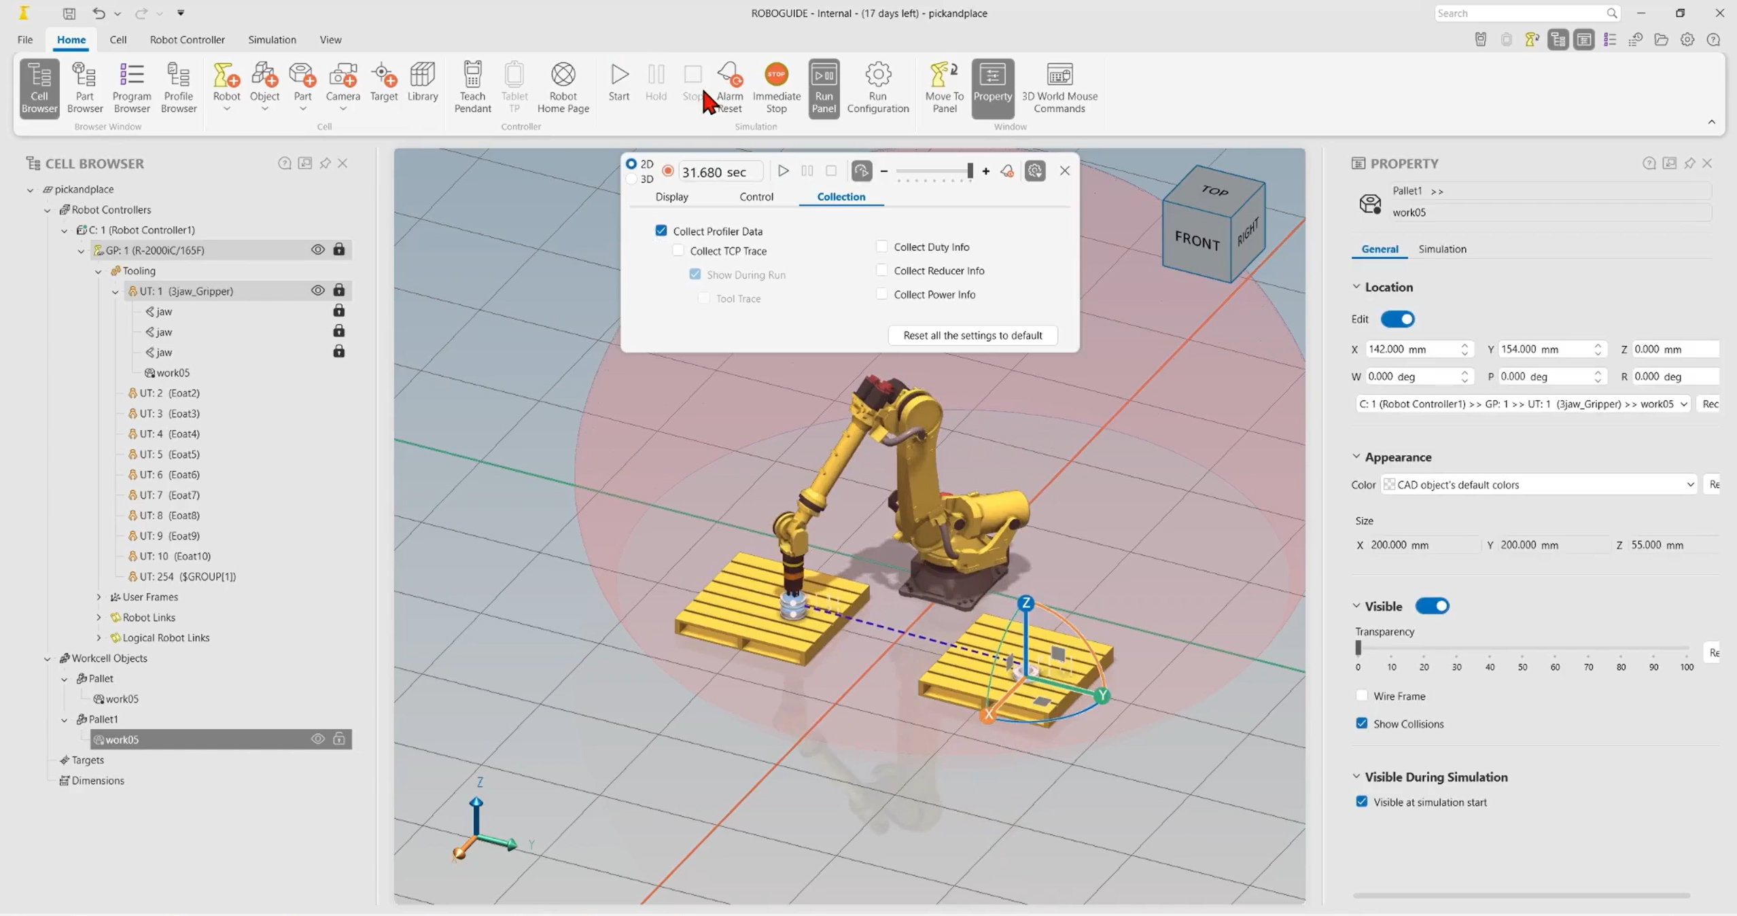Switch to Property Simulation tab
This screenshot has width=1737, height=916.
1442,249
